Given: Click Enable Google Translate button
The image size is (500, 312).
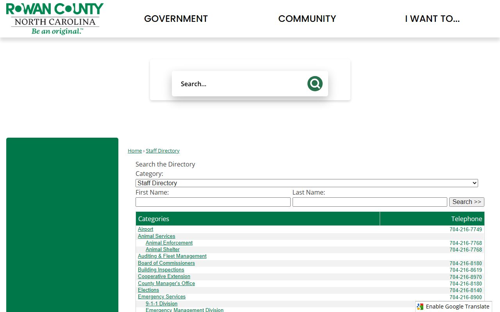Looking at the screenshot, I should pyautogui.click(x=454, y=307).
